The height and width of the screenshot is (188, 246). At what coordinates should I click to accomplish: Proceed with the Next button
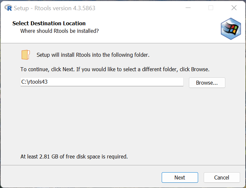(x=180, y=178)
